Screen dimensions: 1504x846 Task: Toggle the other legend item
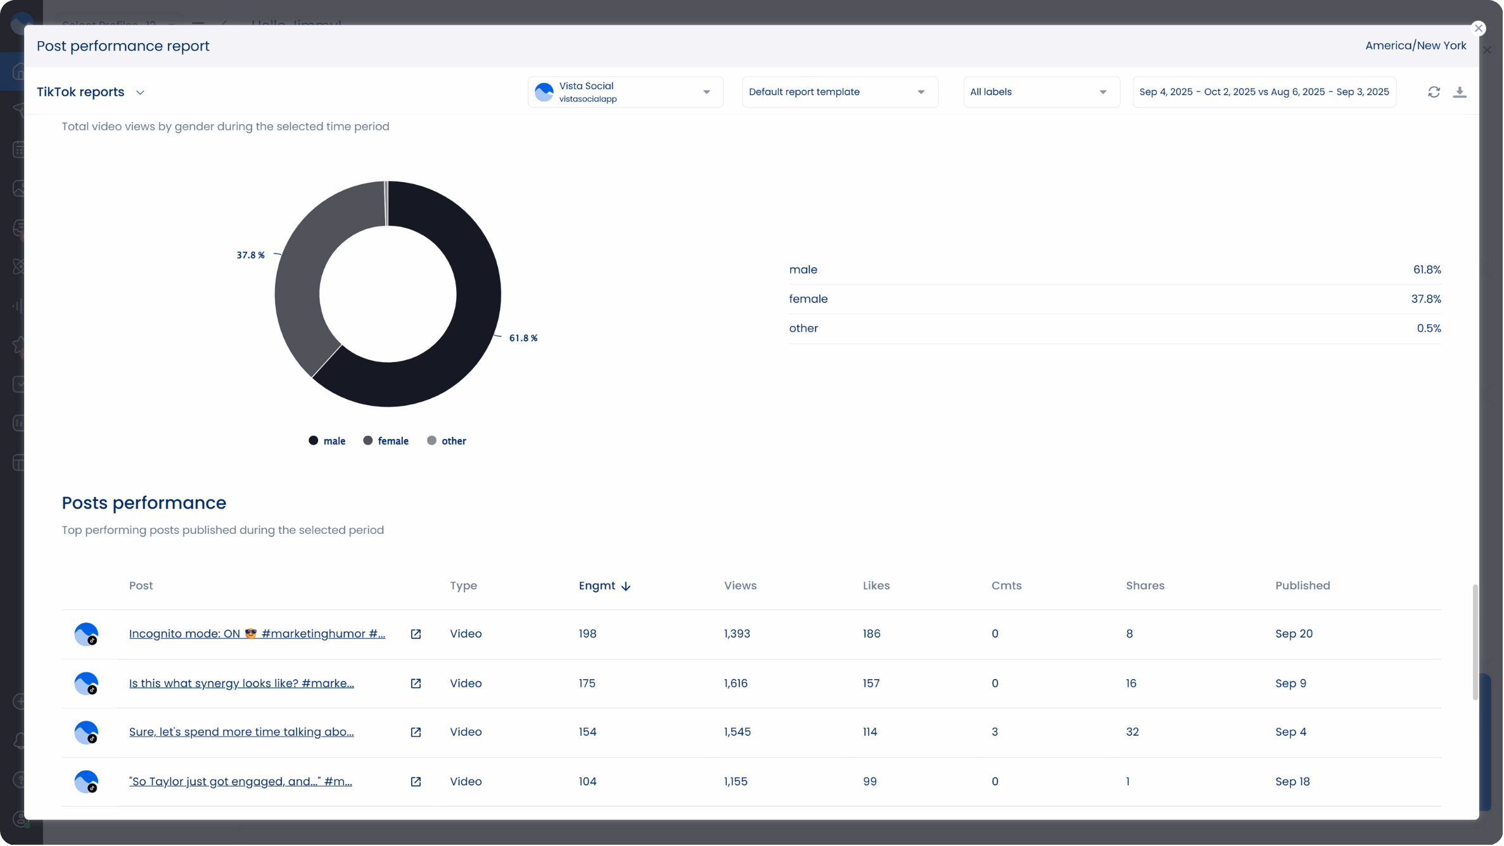(x=447, y=441)
